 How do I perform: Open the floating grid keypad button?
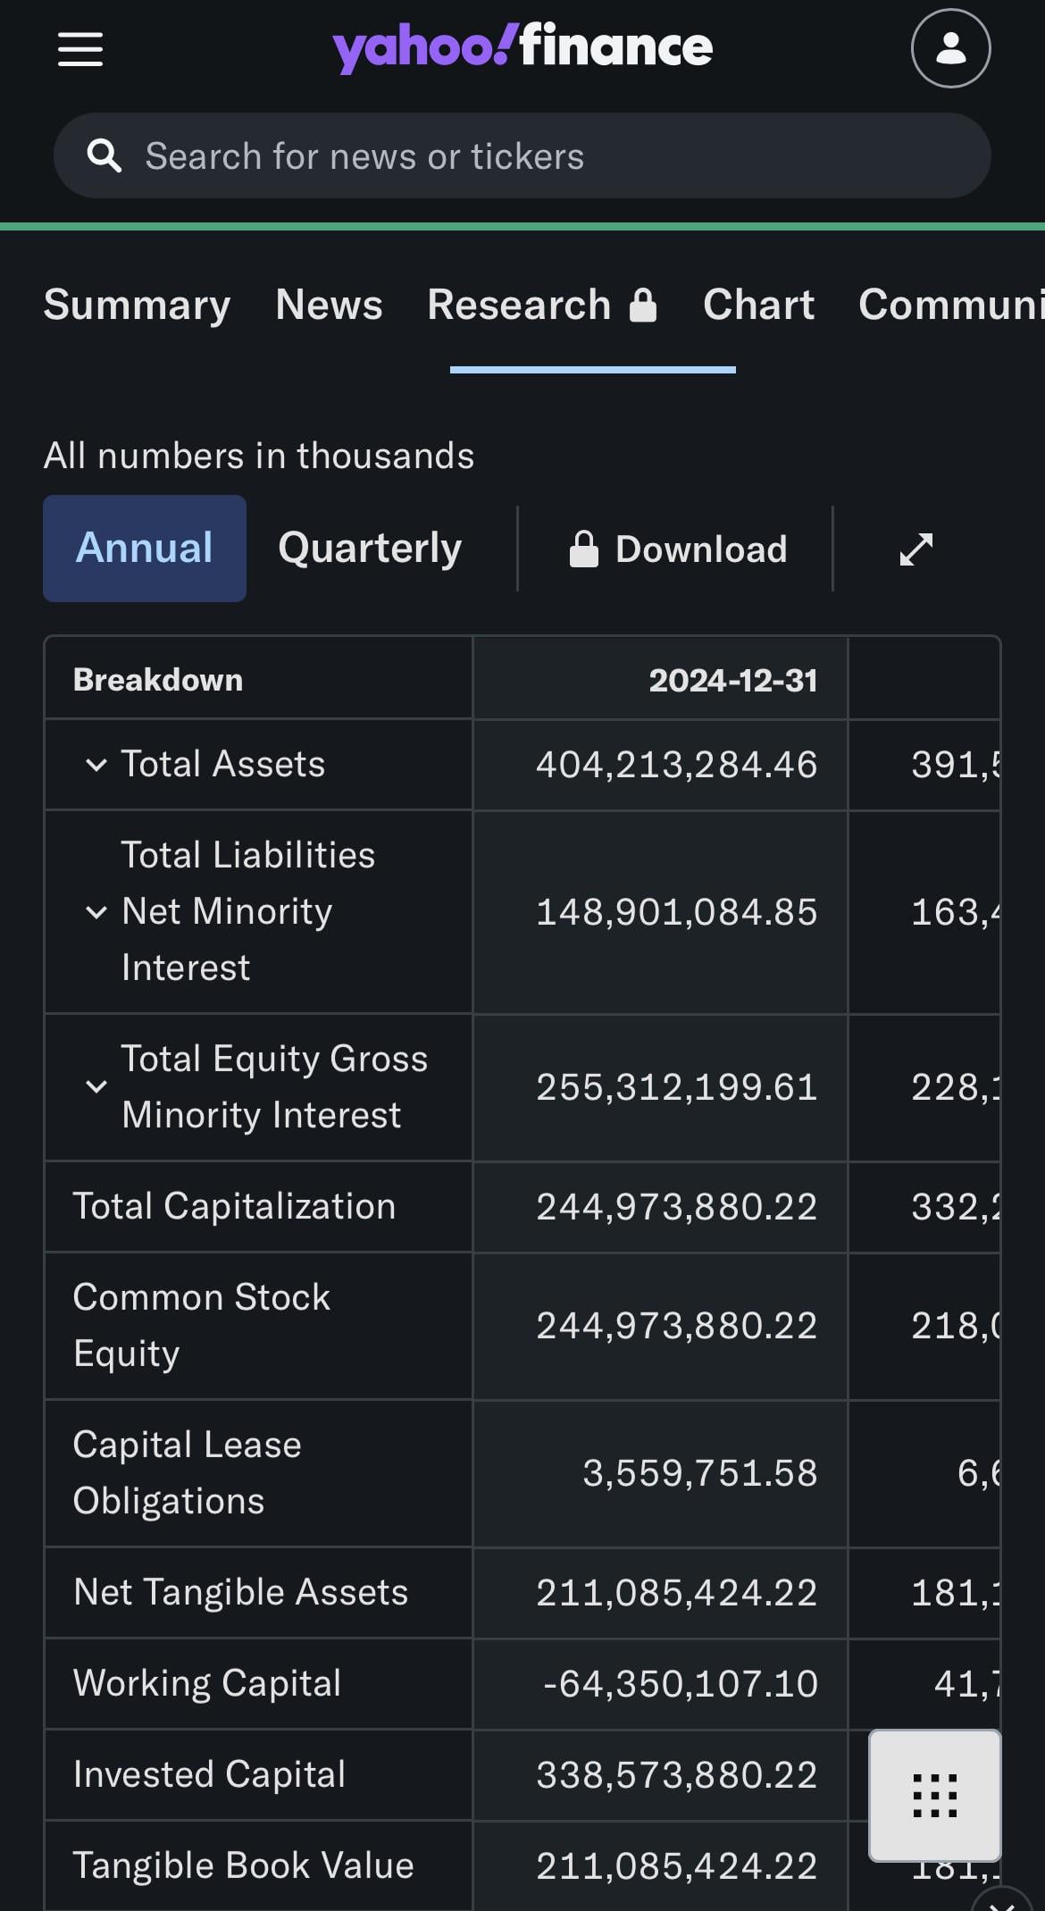tap(934, 1795)
